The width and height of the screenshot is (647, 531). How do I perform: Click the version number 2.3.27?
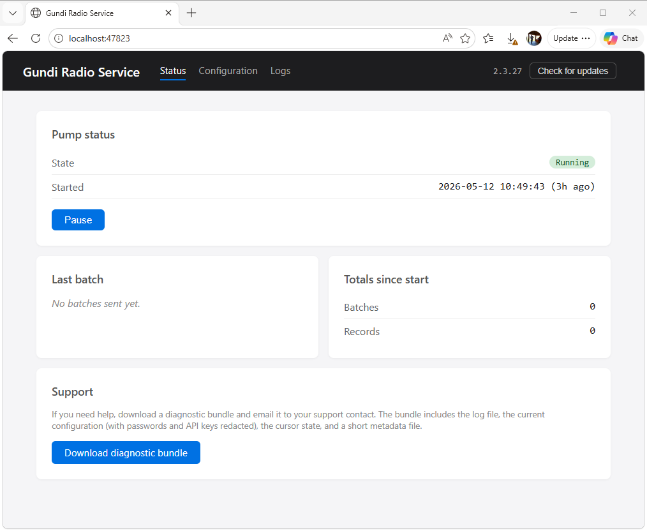click(x=507, y=71)
